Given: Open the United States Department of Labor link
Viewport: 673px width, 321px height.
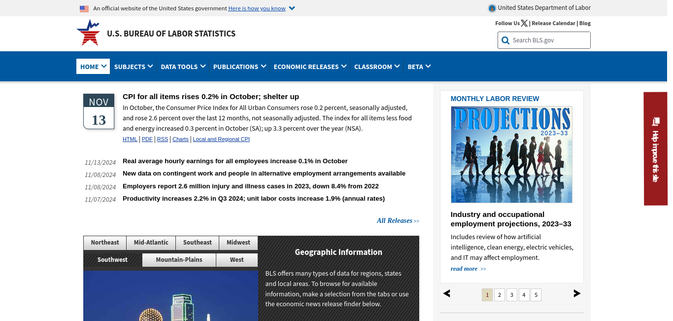Looking at the screenshot, I should pyautogui.click(x=544, y=8).
